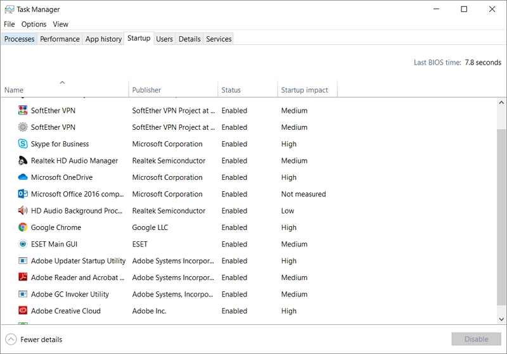This screenshot has height=354, width=507.
Task: Select the Adobe GC Invoker Utility name
Action: (x=70, y=294)
